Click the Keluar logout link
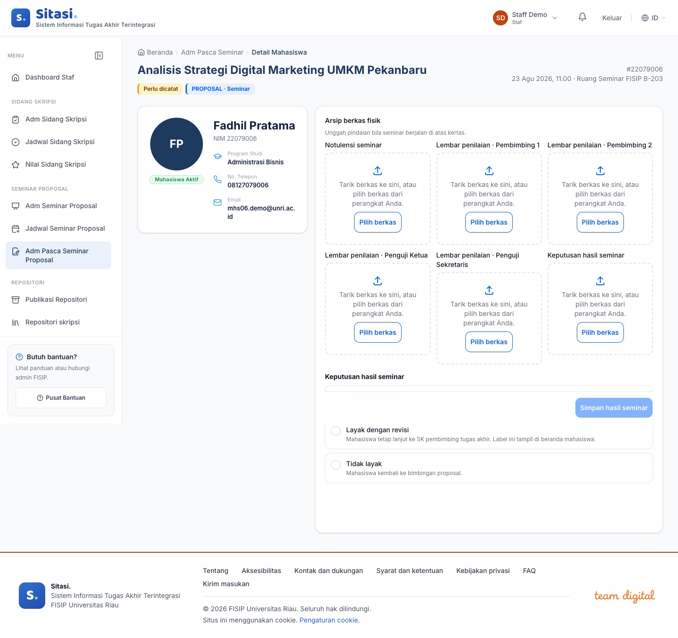This screenshot has width=678, height=638. pyautogui.click(x=612, y=18)
